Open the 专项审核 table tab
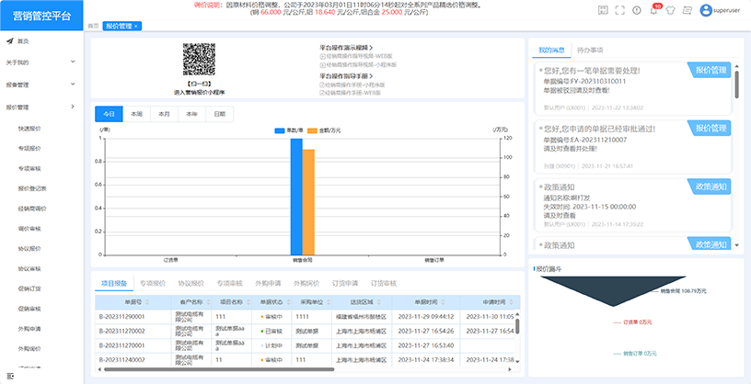751x384 pixels. pyautogui.click(x=229, y=283)
